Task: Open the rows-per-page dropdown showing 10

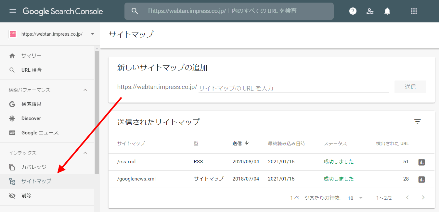Action: click(355, 198)
